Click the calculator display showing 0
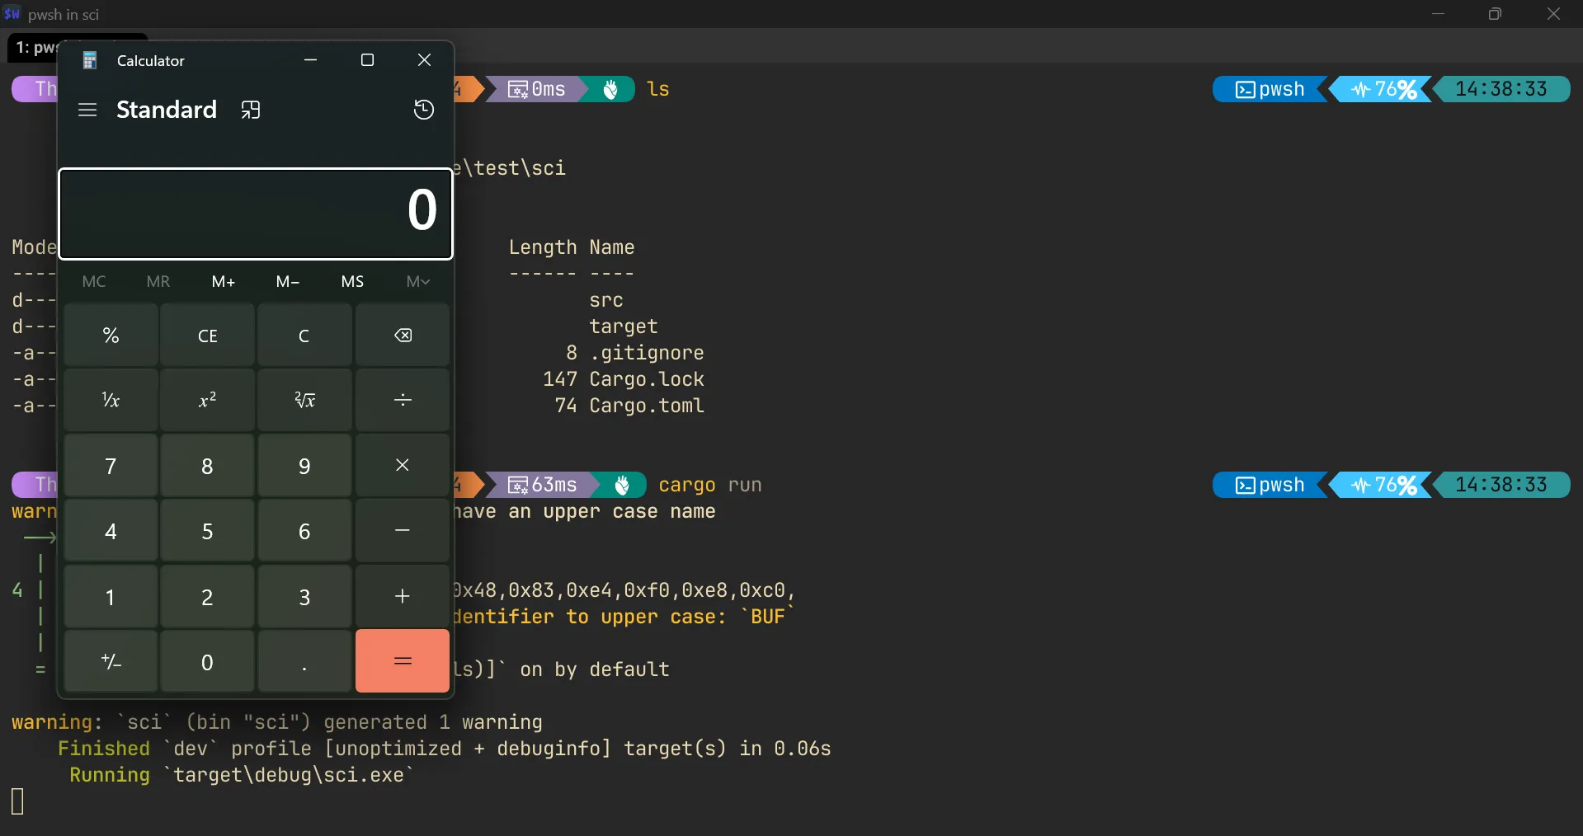This screenshot has width=1583, height=836. click(x=256, y=214)
